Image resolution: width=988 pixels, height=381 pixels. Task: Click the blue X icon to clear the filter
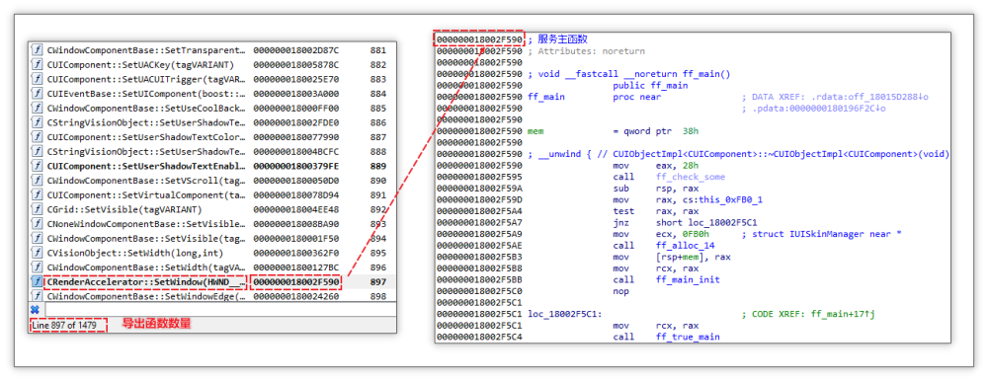coord(36,309)
